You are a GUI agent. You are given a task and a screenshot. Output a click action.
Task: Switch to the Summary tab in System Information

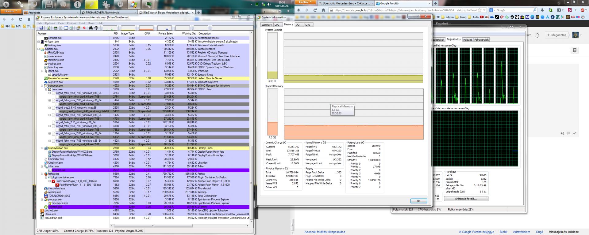pyautogui.click(x=266, y=25)
